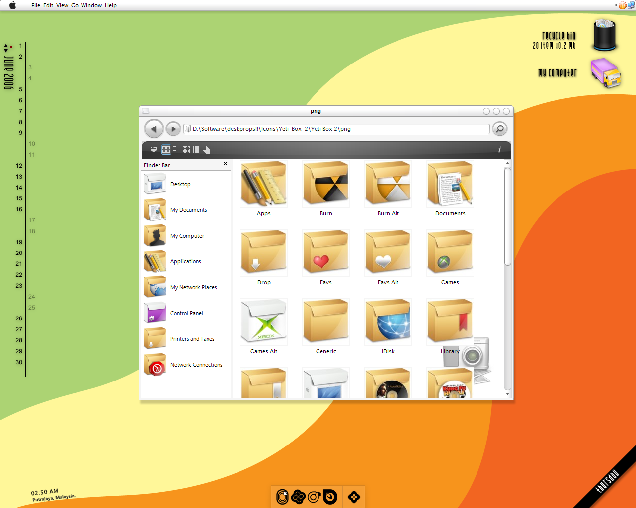Viewport: 636px width, 508px height.
Task: Click the magnifying glass search button
Action: (x=499, y=129)
